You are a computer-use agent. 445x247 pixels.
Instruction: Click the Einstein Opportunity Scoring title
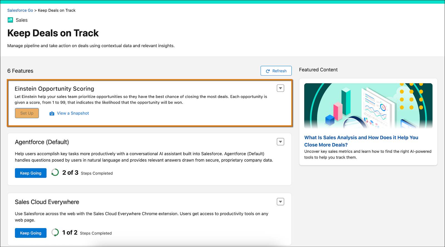[55, 89]
